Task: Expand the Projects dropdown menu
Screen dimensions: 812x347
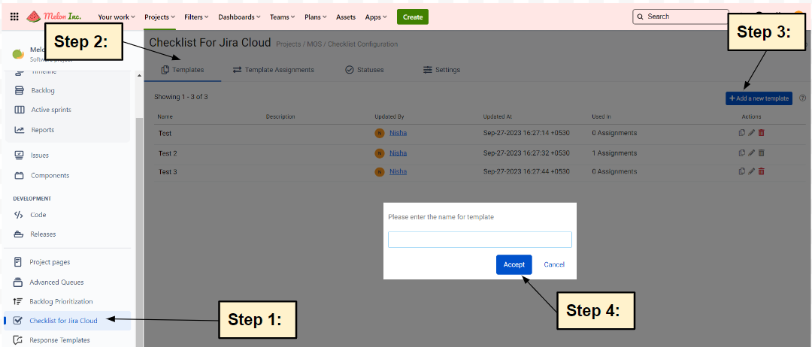Action: pos(159,17)
